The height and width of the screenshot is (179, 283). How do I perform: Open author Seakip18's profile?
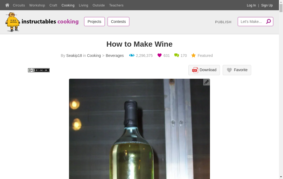74,56
